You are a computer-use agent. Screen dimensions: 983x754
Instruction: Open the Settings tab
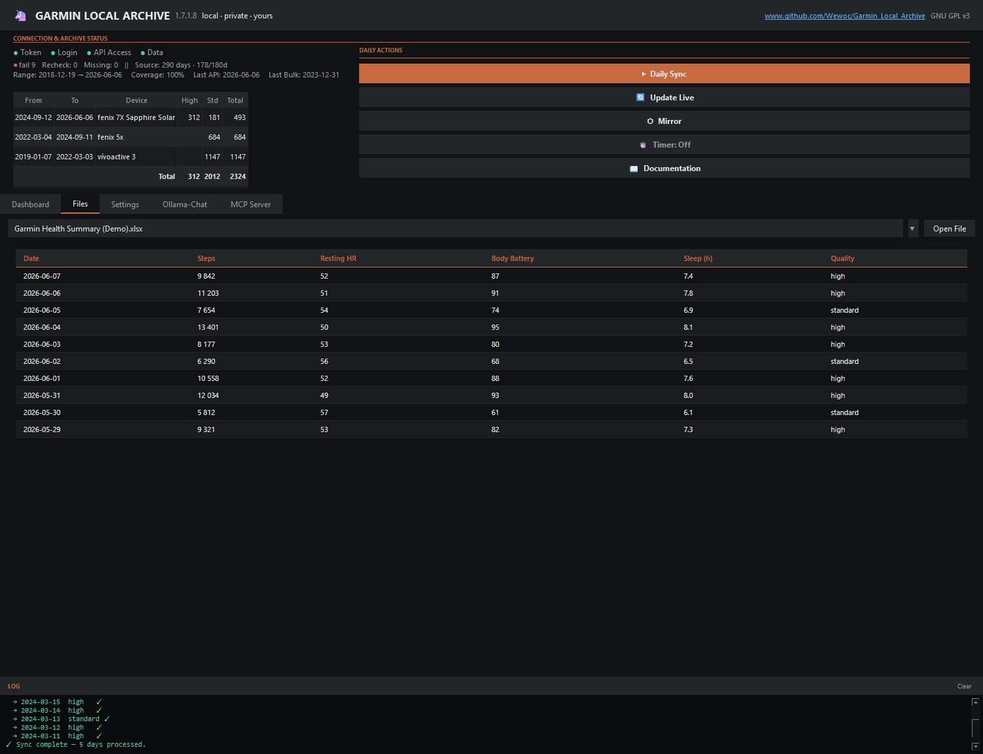[125, 204]
